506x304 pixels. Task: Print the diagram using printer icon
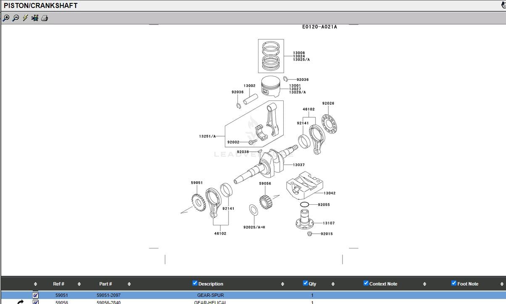pyautogui.click(x=45, y=18)
